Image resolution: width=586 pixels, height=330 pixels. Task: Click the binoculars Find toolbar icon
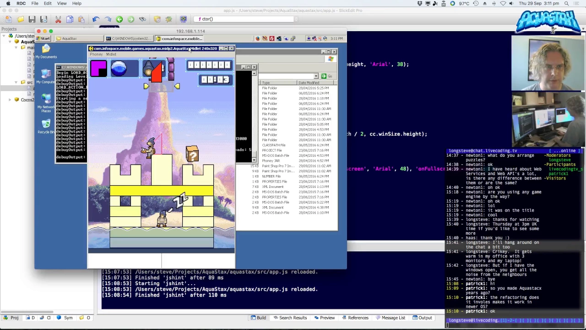pos(142,19)
